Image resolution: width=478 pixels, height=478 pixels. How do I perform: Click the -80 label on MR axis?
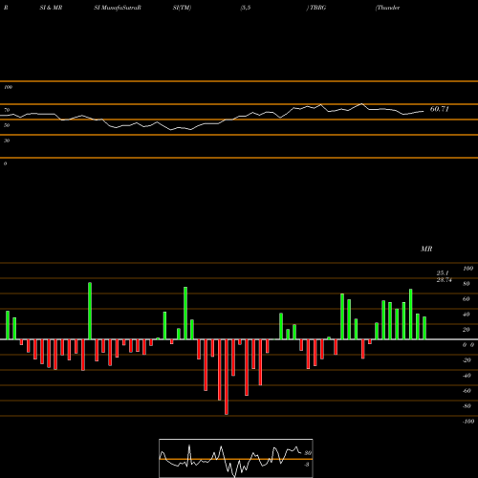[x=467, y=406]
